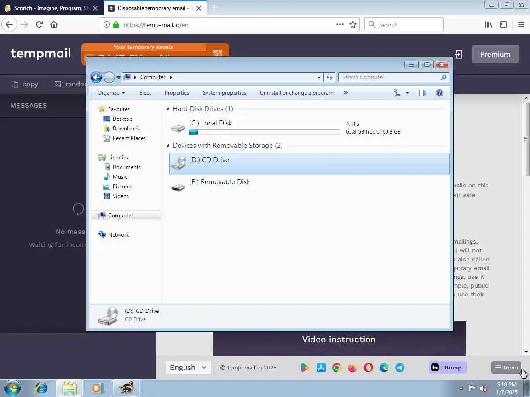Image resolution: width=530 pixels, height=397 pixels.
Task: Open Explorer help question mark icon
Action: pos(439,93)
